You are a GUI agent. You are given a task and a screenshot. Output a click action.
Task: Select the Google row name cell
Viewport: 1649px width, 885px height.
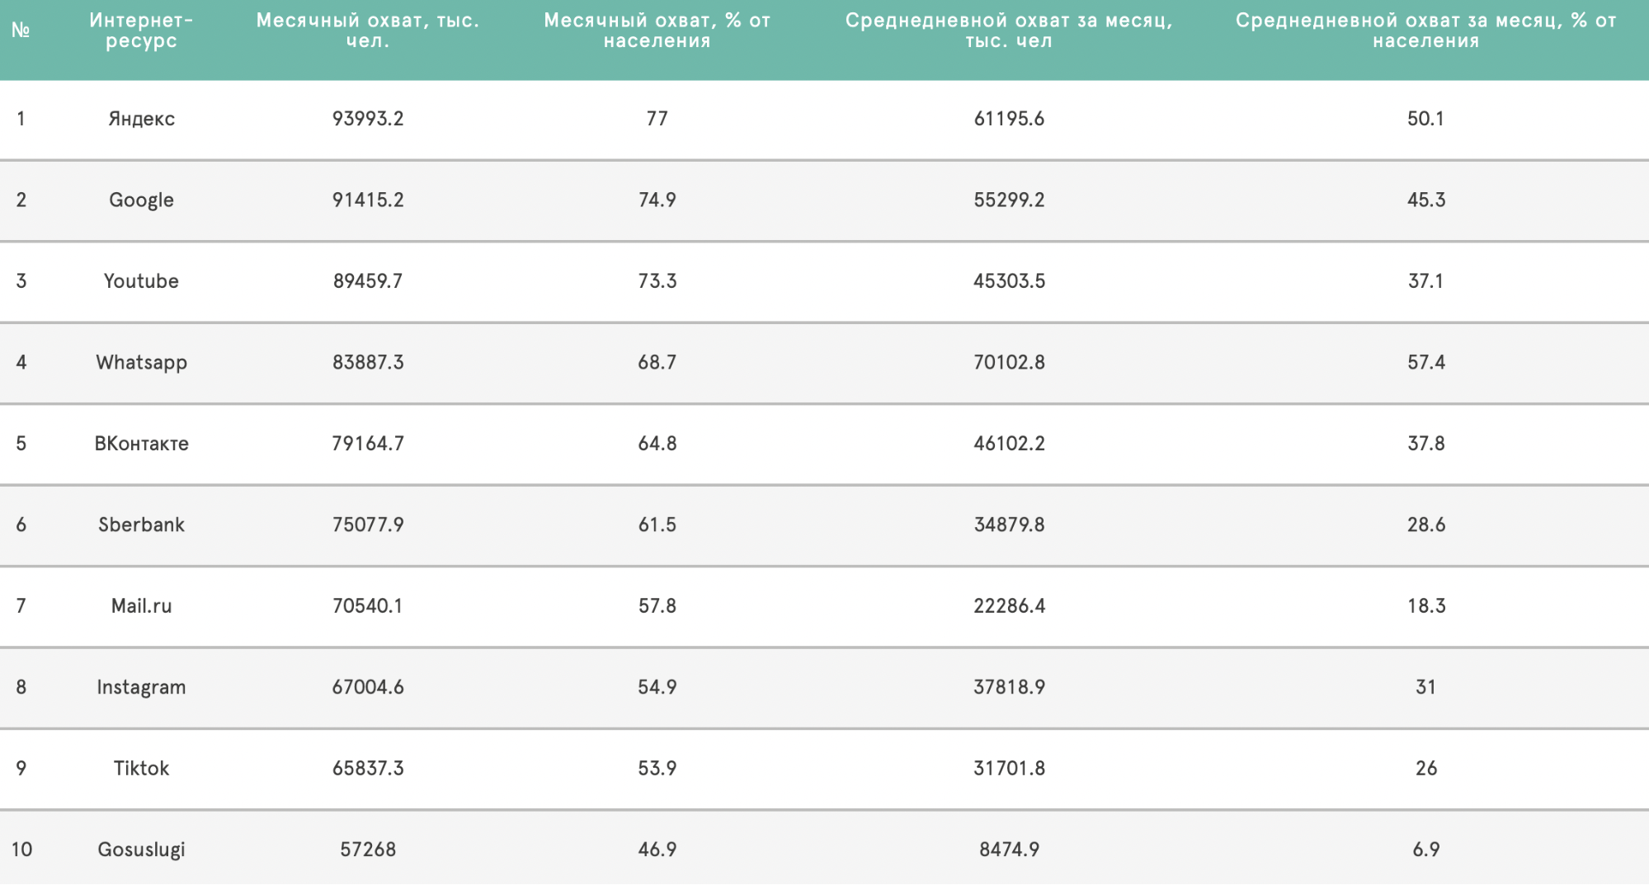click(141, 200)
